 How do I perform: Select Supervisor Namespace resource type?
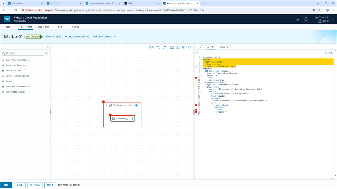17,60
